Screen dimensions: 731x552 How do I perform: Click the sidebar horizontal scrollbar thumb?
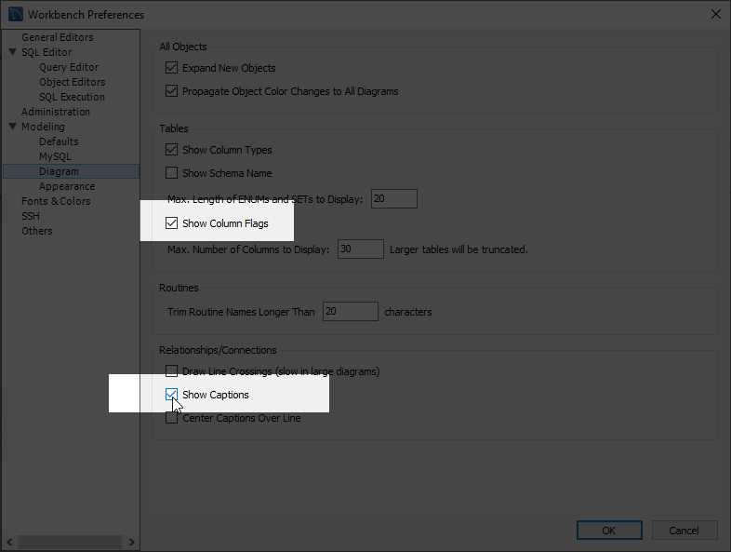tap(70, 542)
